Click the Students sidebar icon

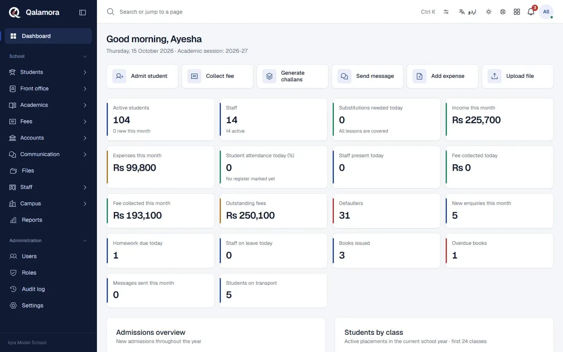pyautogui.click(x=13, y=72)
